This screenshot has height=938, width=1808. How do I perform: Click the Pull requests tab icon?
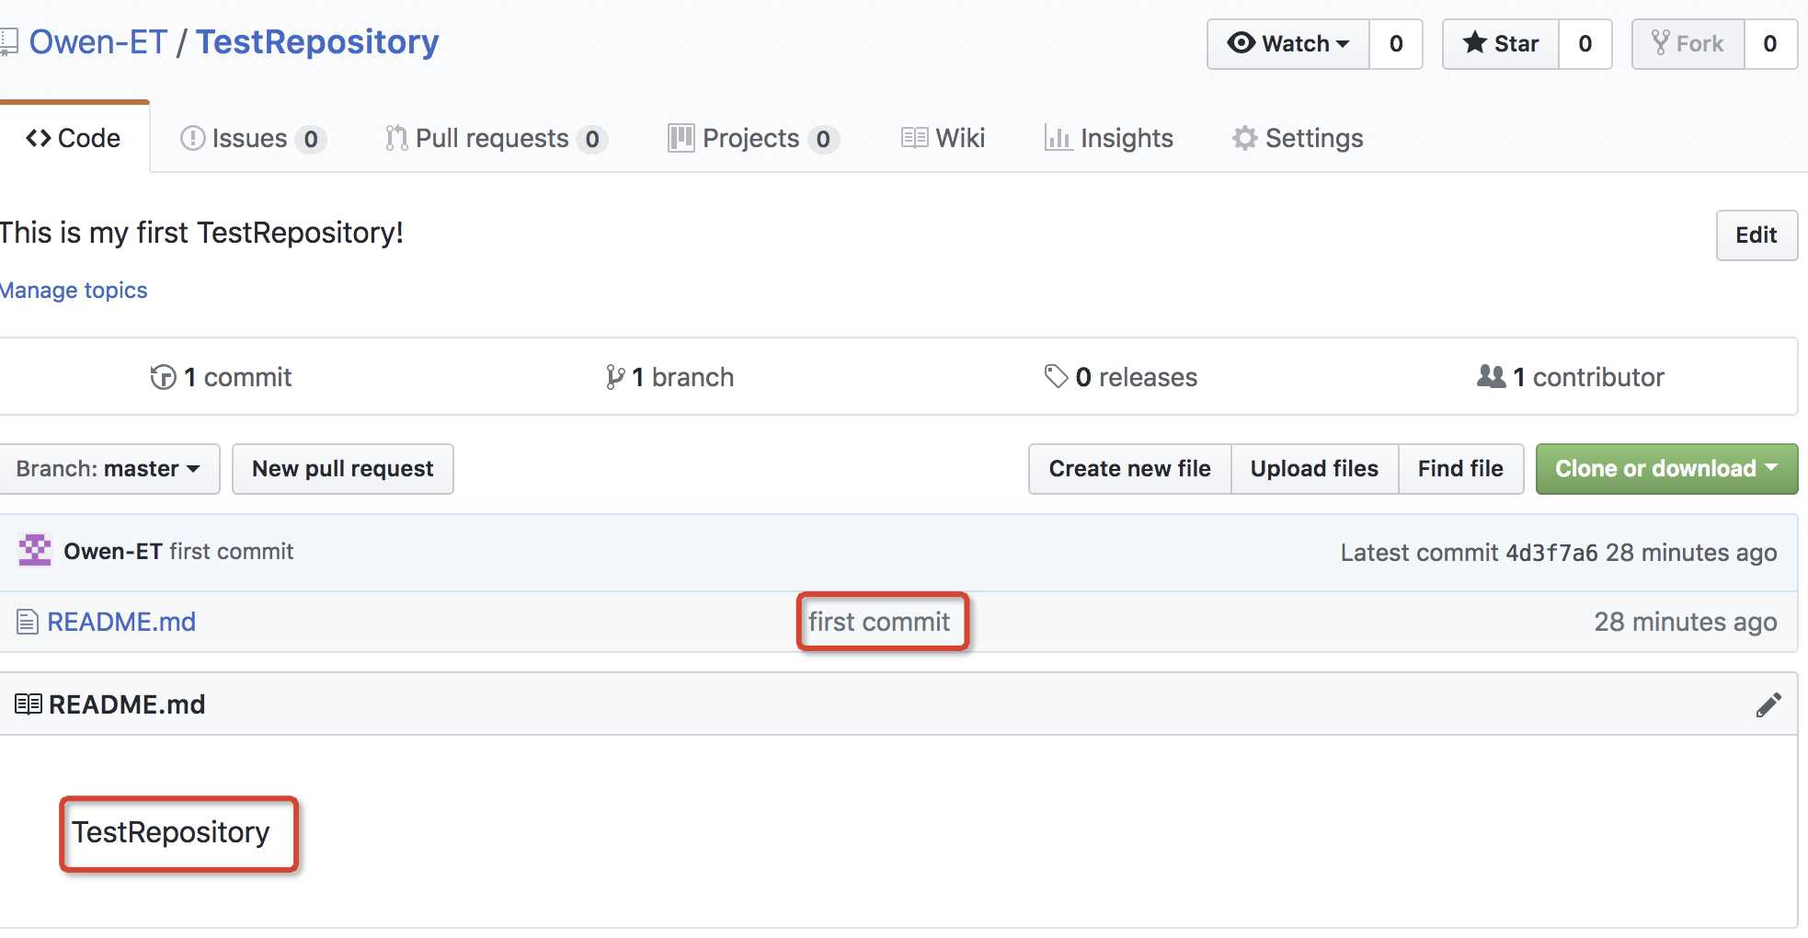(396, 138)
